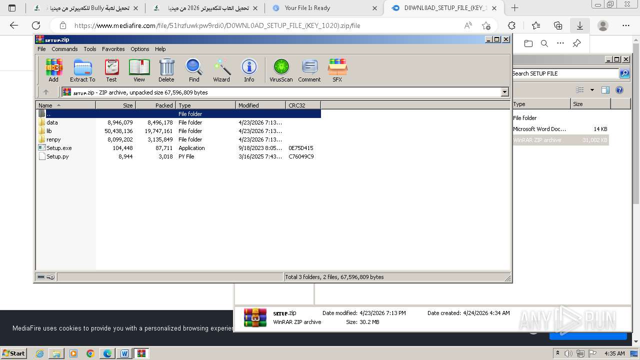
Task: Click the Search SETUP FILE field
Action: point(565,73)
